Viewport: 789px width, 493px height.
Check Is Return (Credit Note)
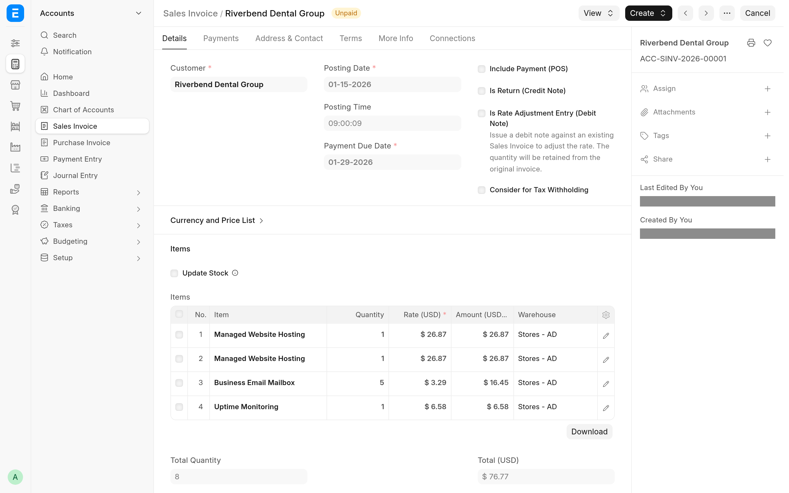click(482, 91)
